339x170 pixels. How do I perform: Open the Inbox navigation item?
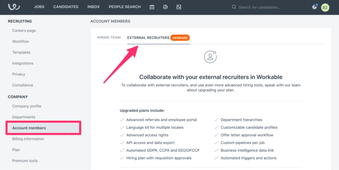coord(93,7)
